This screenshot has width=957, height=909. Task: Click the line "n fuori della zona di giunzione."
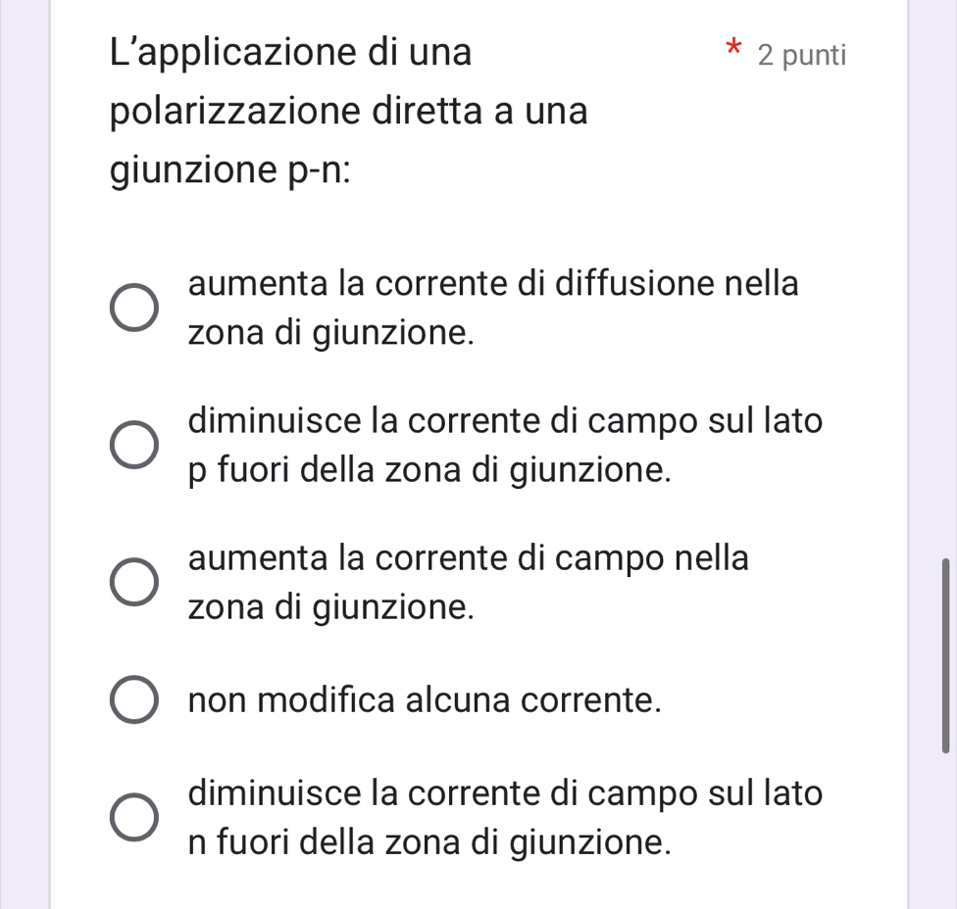coord(431,842)
